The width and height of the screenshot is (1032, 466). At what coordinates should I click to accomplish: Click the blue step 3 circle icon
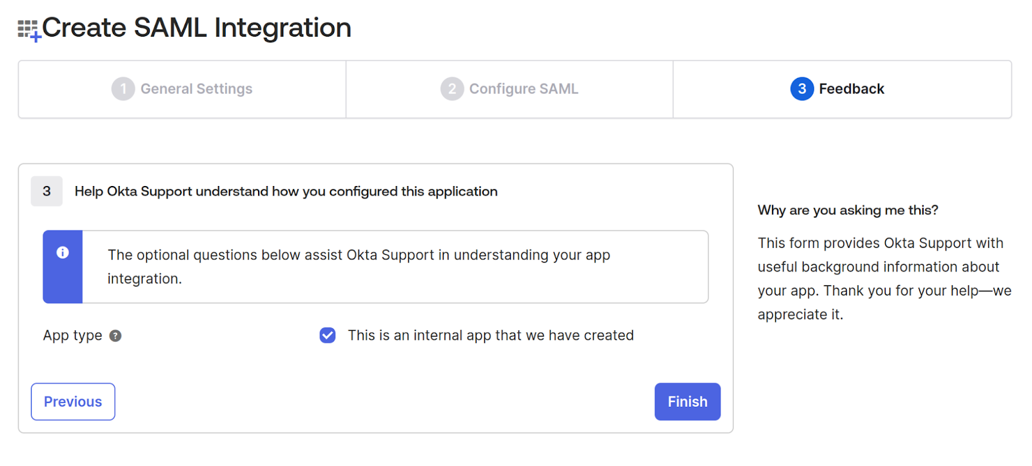tap(802, 89)
